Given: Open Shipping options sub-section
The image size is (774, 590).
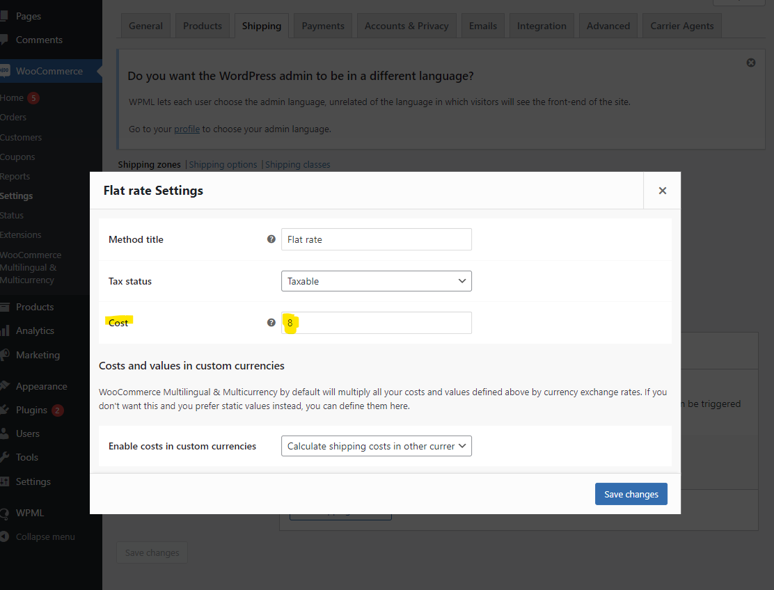Looking at the screenshot, I should (223, 164).
